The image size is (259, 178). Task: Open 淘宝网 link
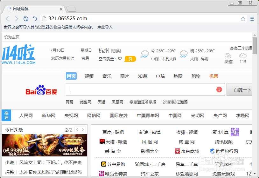tap(187, 142)
